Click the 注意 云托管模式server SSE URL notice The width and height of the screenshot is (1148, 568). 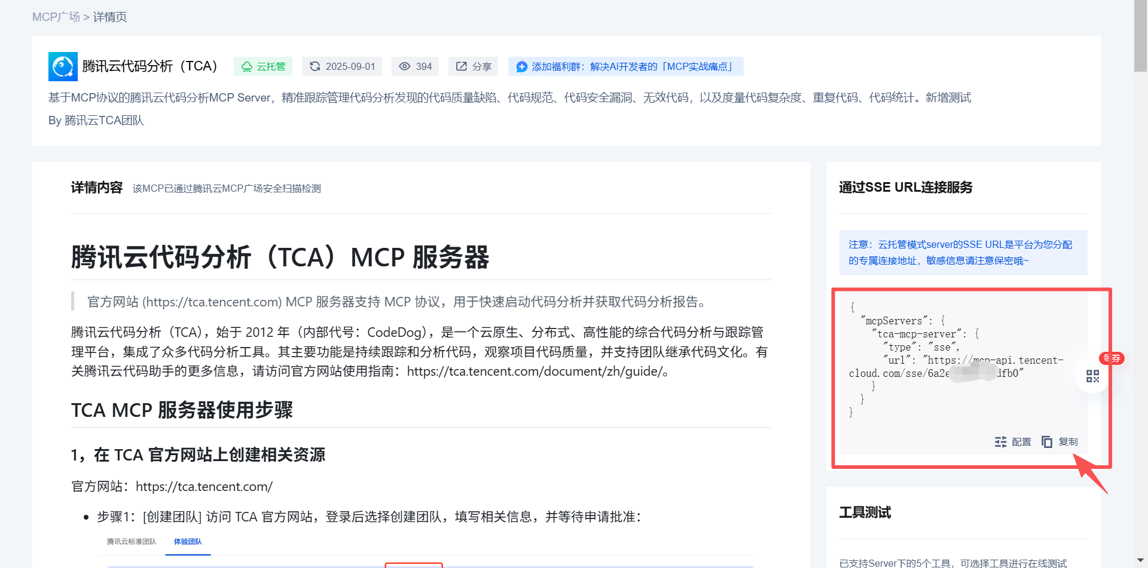[x=963, y=253]
